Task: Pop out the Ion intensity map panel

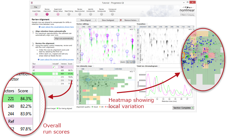Action: click(93, 66)
